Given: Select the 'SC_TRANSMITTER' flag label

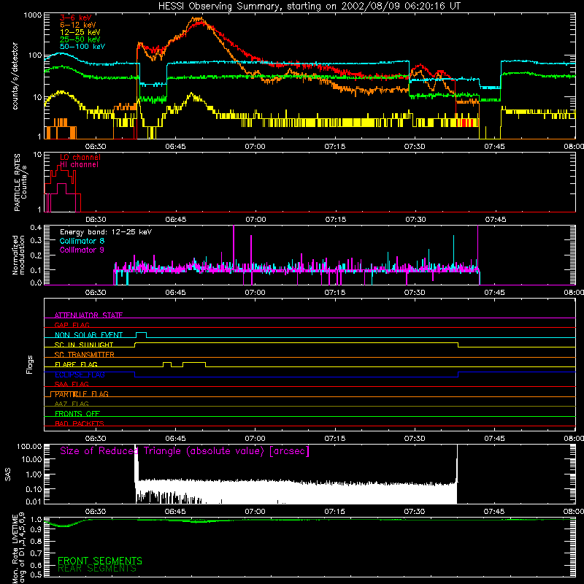Looking at the screenshot, I should coord(85,355).
